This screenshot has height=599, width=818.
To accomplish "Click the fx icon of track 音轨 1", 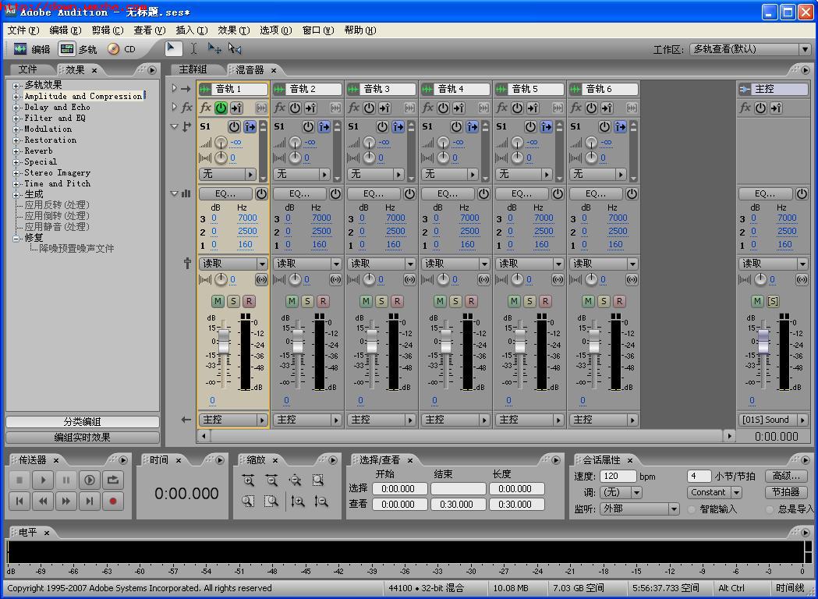I will point(206,108).
